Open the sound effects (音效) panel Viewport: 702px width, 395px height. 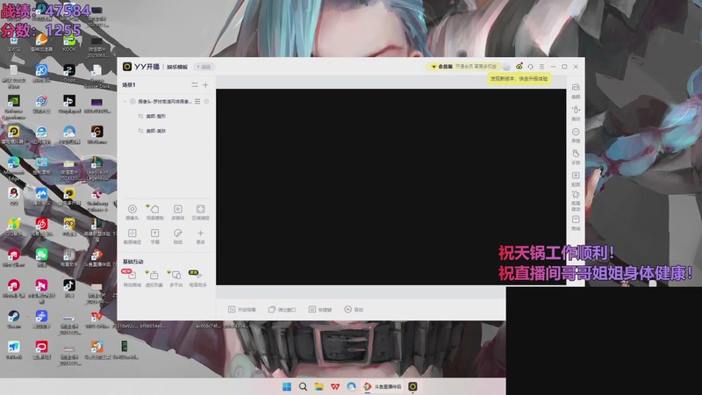point(354,310)
